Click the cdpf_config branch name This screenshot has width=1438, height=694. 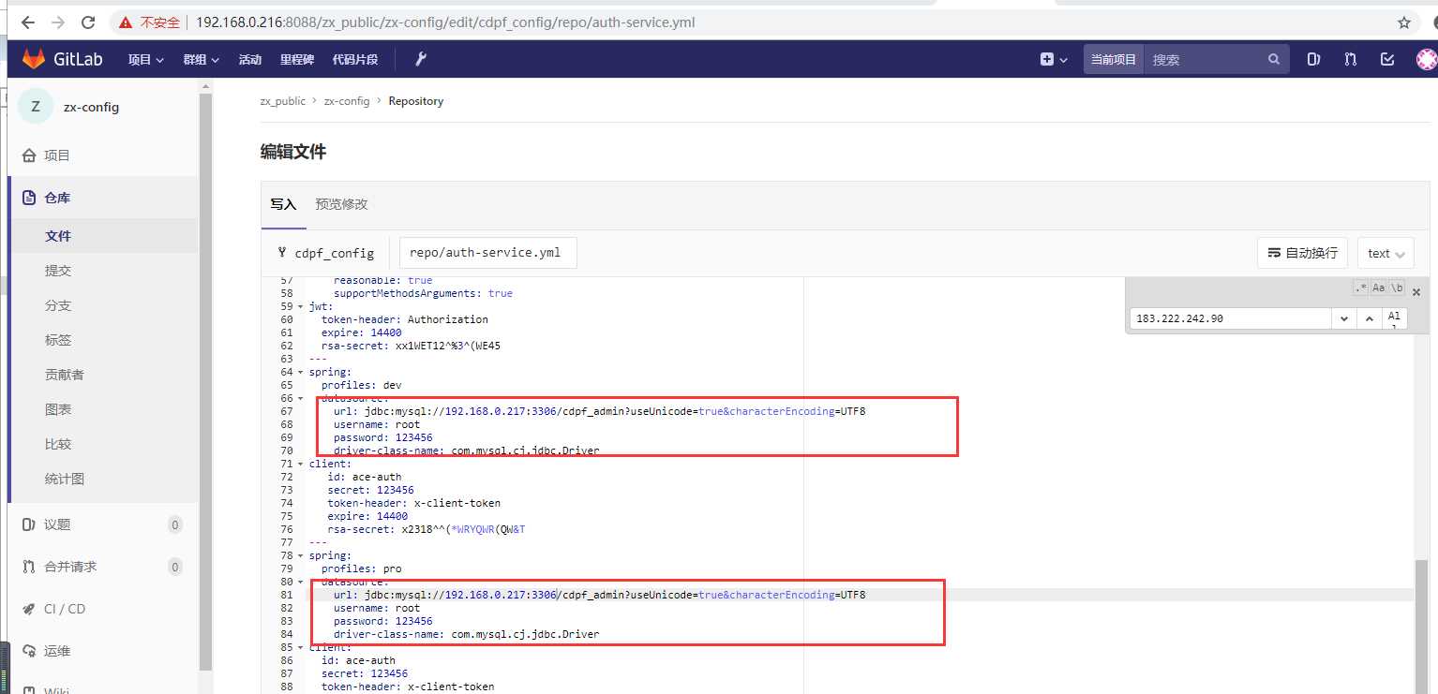pyautogui.click(x=335, y=253)
